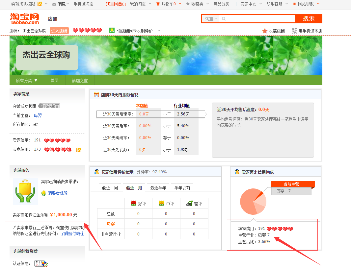Click the 近30天处罚数 row label
Image resolution: width=351 pixels, height=270 pixels.
click(116, 150)
